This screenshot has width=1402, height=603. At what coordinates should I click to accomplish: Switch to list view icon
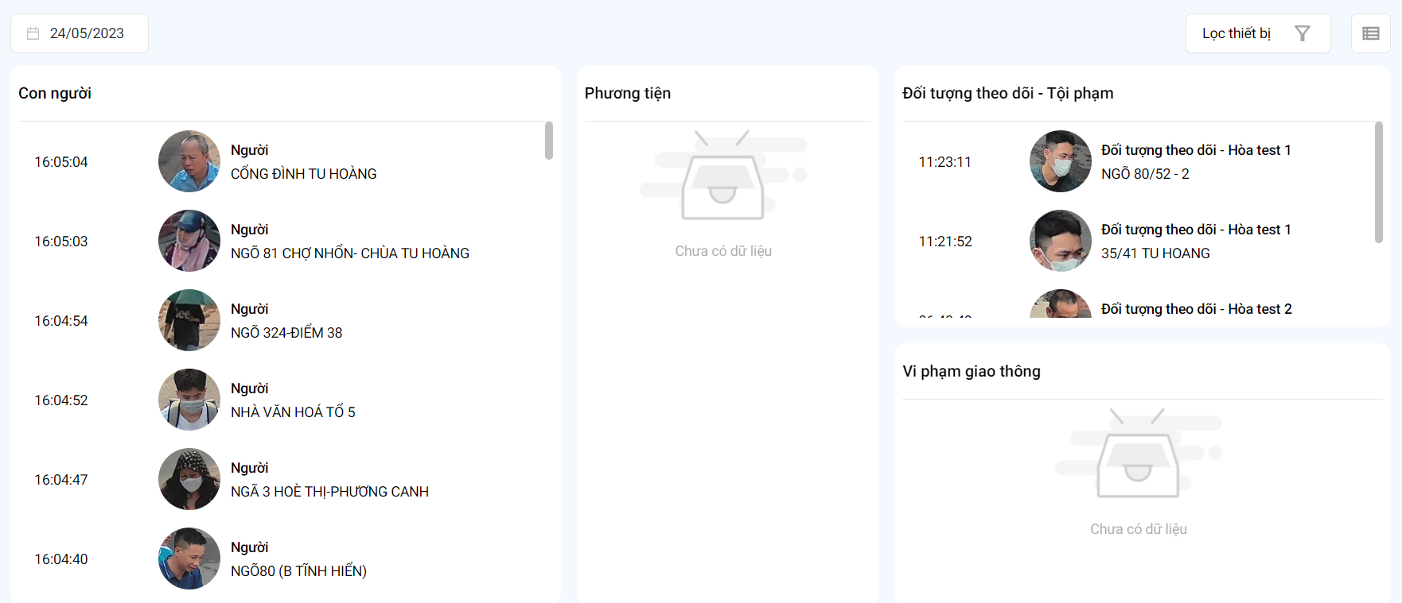(x=1371, y=33)
